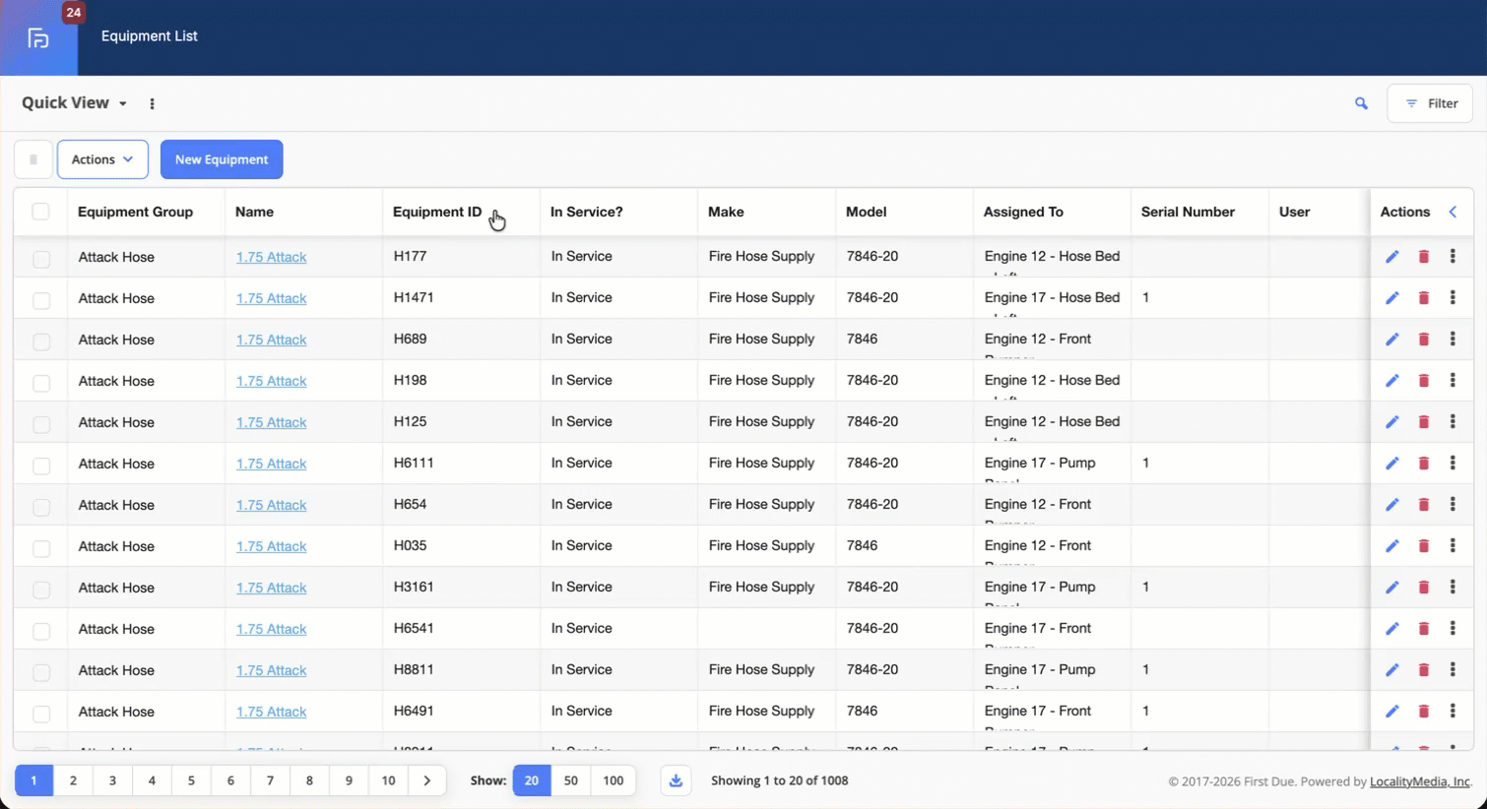Edit the H6541 equipment row
The height and width of the screenshot is (809, 1487).
tap(1391, 629)
